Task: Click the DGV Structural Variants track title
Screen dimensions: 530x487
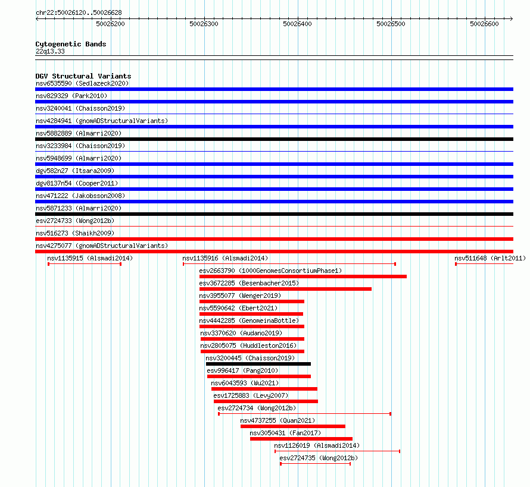Action: point(83,76)
